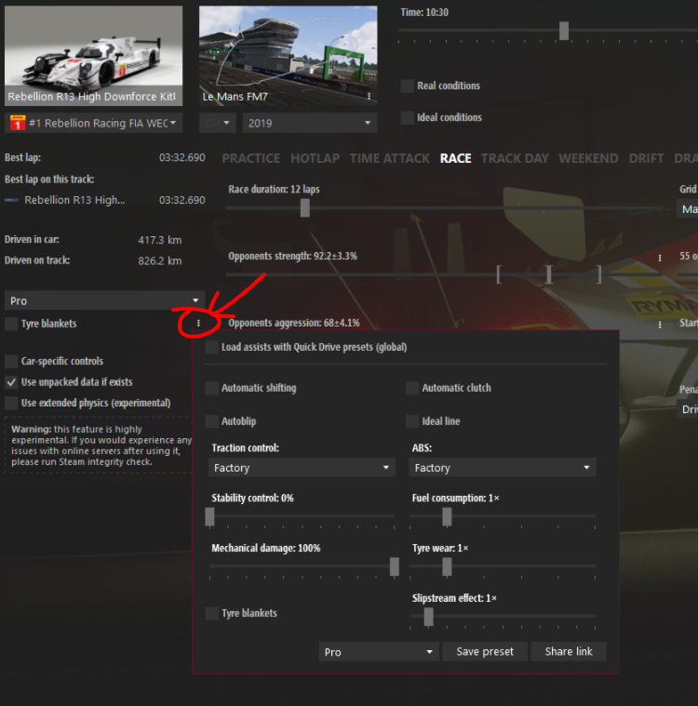Image resolution: width=698 pixels, height=706 pixels.
Task: Enable Automatic clutch
Action: coord(412,388)
